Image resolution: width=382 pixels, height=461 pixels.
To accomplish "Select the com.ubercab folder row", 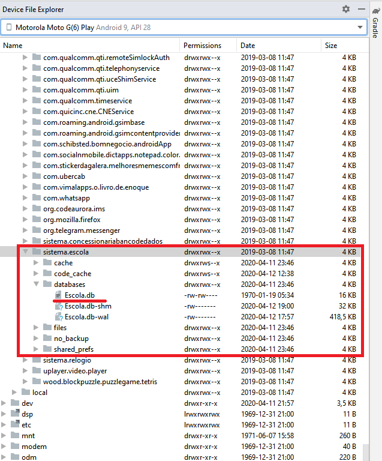I will coord(184,176).
